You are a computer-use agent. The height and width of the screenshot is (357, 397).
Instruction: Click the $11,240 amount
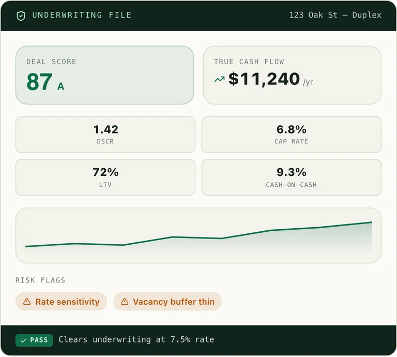click(x=264, y=79)
